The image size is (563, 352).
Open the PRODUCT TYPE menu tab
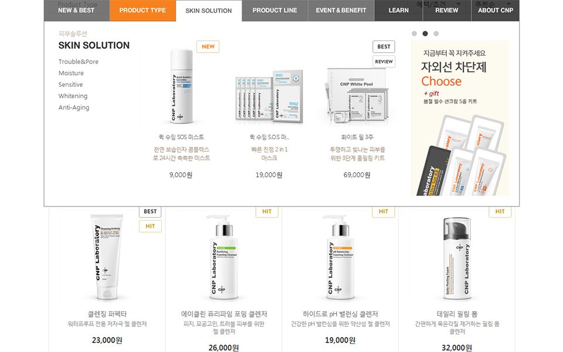pyautogui.click(x=143, y=11)
